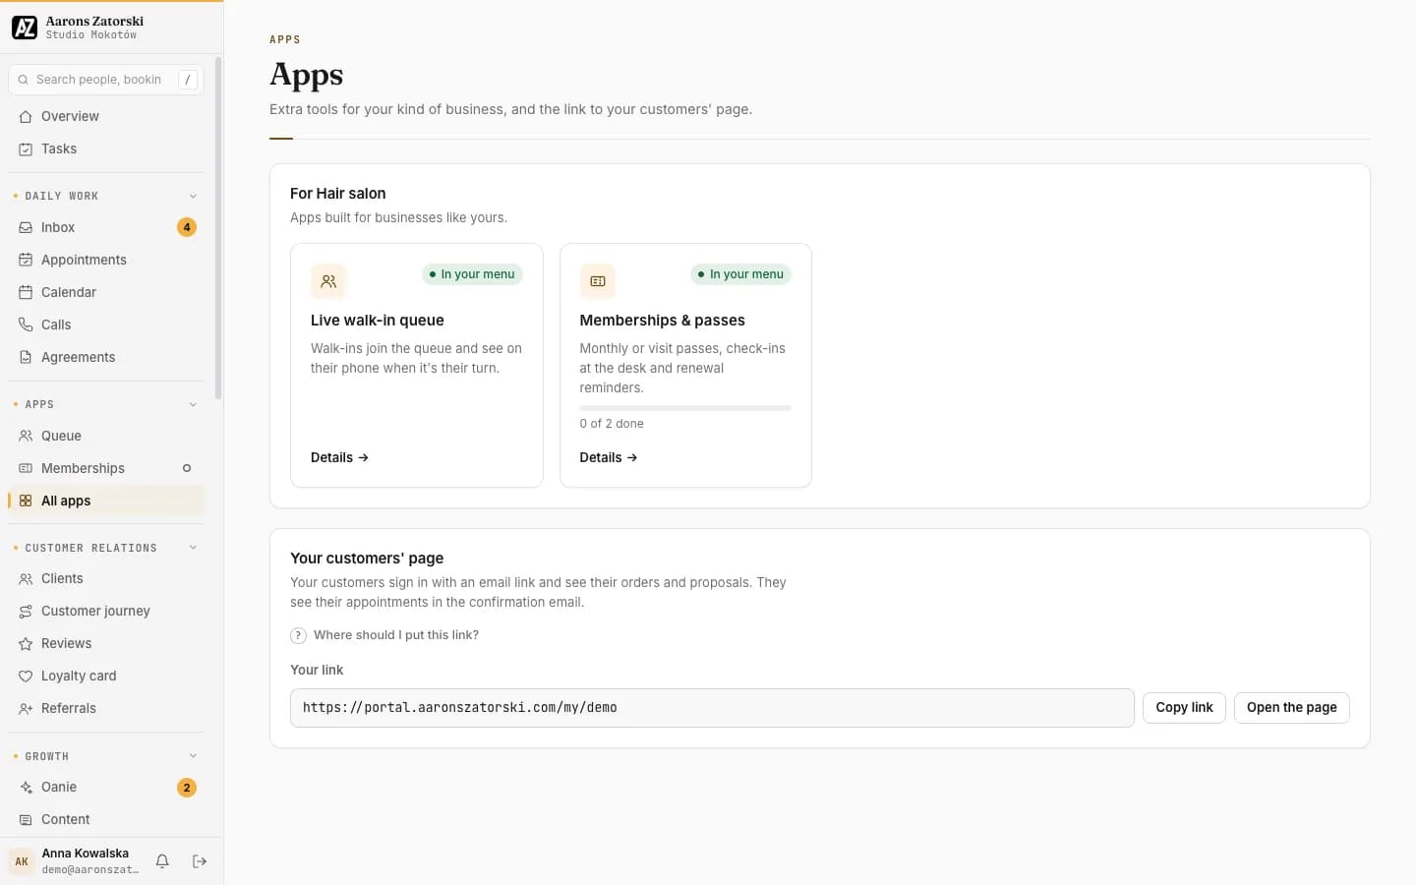Click 'In your menu' on Memberships & passes
Screen dimensions: 1416x885
[x=741, y=274]
